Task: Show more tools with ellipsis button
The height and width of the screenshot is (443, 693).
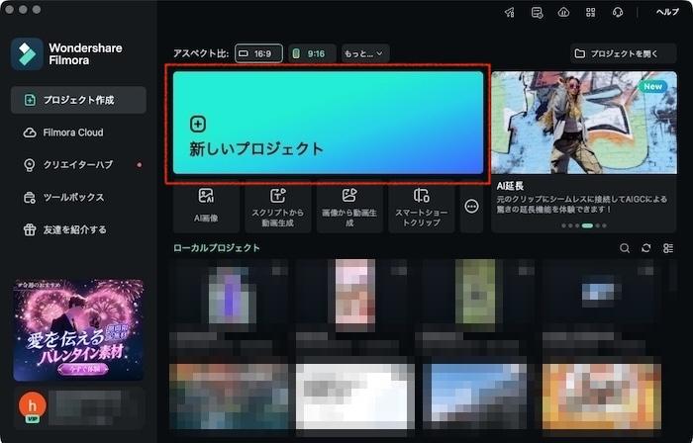Action: point(471,206)
